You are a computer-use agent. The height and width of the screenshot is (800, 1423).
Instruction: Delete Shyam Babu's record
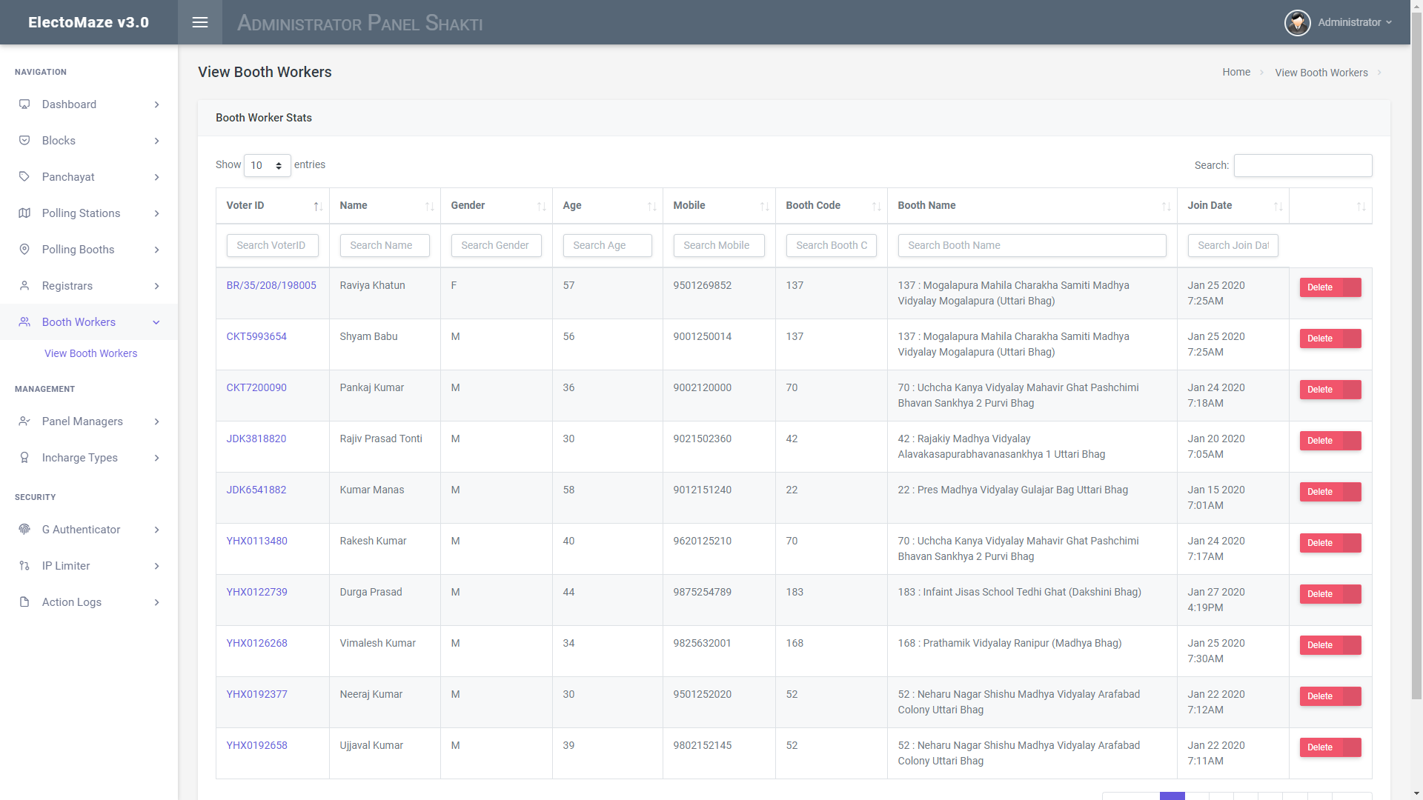[1330, 339]
